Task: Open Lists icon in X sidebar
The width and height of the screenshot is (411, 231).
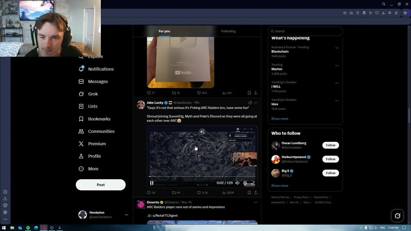Action: 81,106
